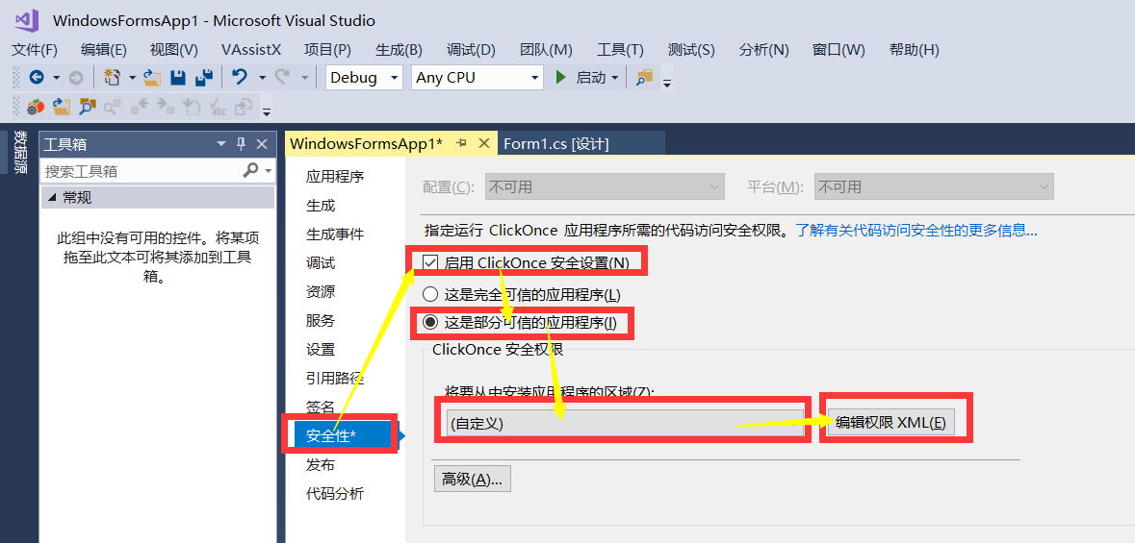Open the 工具(T) menu

tap(620, 50)
